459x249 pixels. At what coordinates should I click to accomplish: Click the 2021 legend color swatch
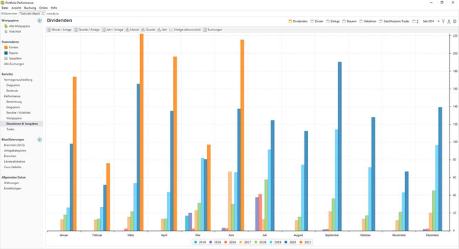(301, 242)
